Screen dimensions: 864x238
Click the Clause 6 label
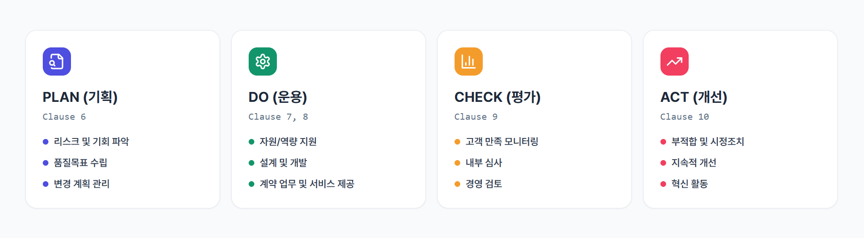(x=64, y=117)
